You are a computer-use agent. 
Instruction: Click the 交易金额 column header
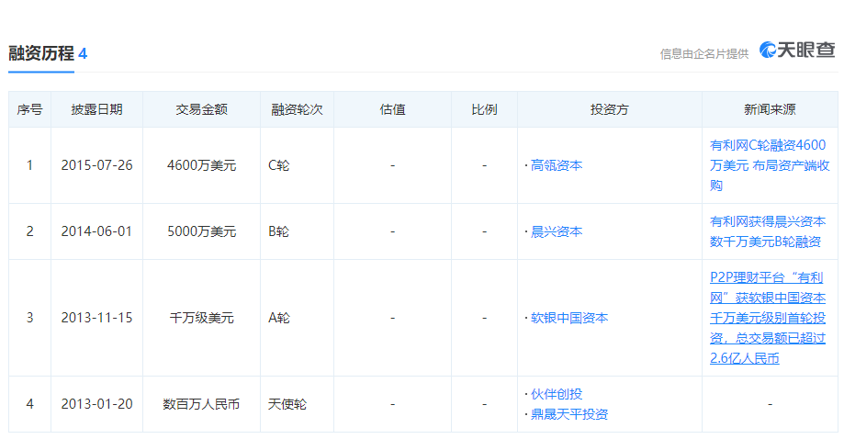(x=201, y=109)
